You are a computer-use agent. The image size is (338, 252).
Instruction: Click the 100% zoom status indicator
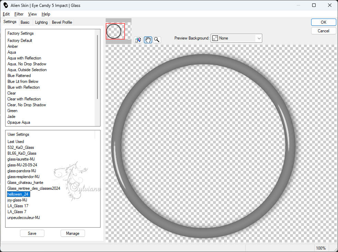tap(321, 248)
